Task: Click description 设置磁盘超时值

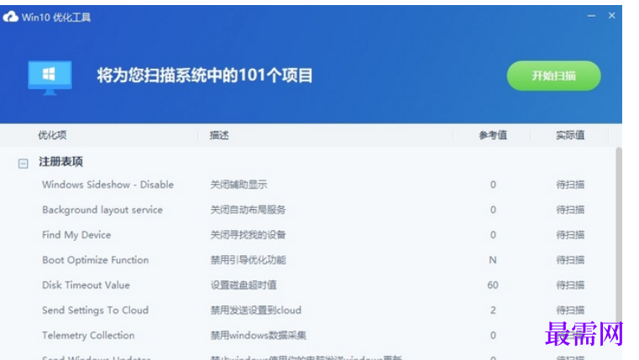Action: click(244, 285)
